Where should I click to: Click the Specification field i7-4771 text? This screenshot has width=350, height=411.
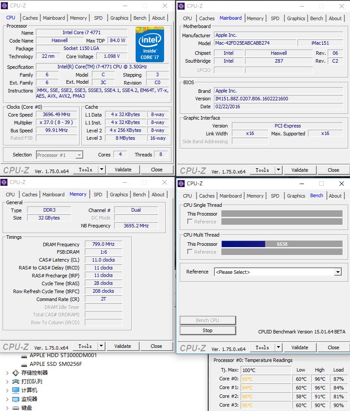[x=102, y=67]
